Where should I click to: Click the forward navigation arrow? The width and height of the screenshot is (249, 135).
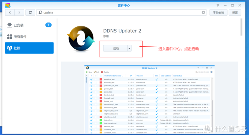[19, 12]
